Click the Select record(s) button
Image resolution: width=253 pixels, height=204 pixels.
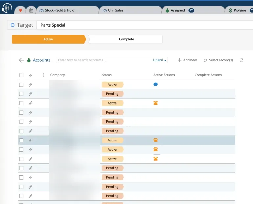218,60
